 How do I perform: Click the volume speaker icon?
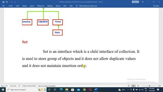142,90
